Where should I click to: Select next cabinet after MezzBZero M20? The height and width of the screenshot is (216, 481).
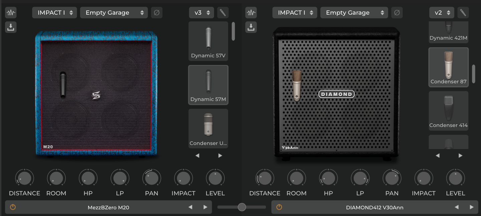[205, 207]
